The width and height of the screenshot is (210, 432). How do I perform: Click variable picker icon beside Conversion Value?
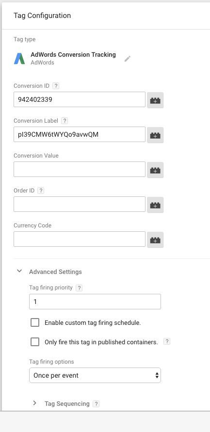pos(155,170)
